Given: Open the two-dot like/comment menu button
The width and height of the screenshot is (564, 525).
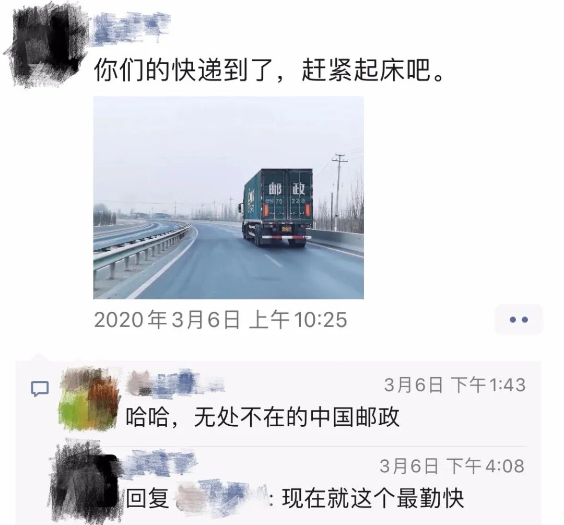Looking at the screenshot, I should [519, 320].
